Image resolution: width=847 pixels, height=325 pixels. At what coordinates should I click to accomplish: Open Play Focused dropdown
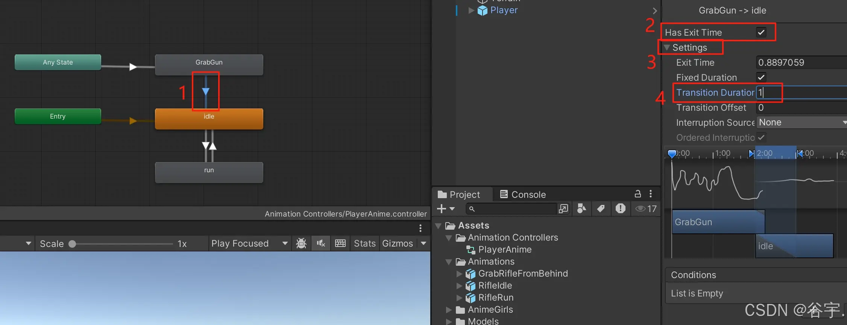point(249,244)
